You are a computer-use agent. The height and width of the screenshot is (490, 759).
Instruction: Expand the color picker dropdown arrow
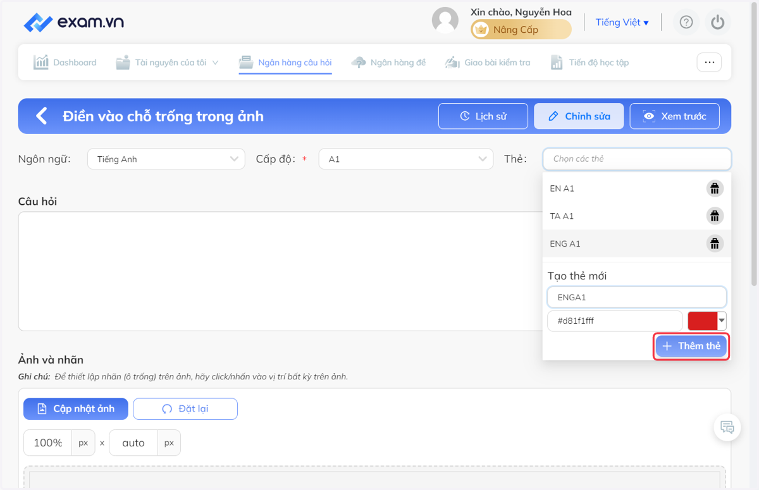click(722, 321)
